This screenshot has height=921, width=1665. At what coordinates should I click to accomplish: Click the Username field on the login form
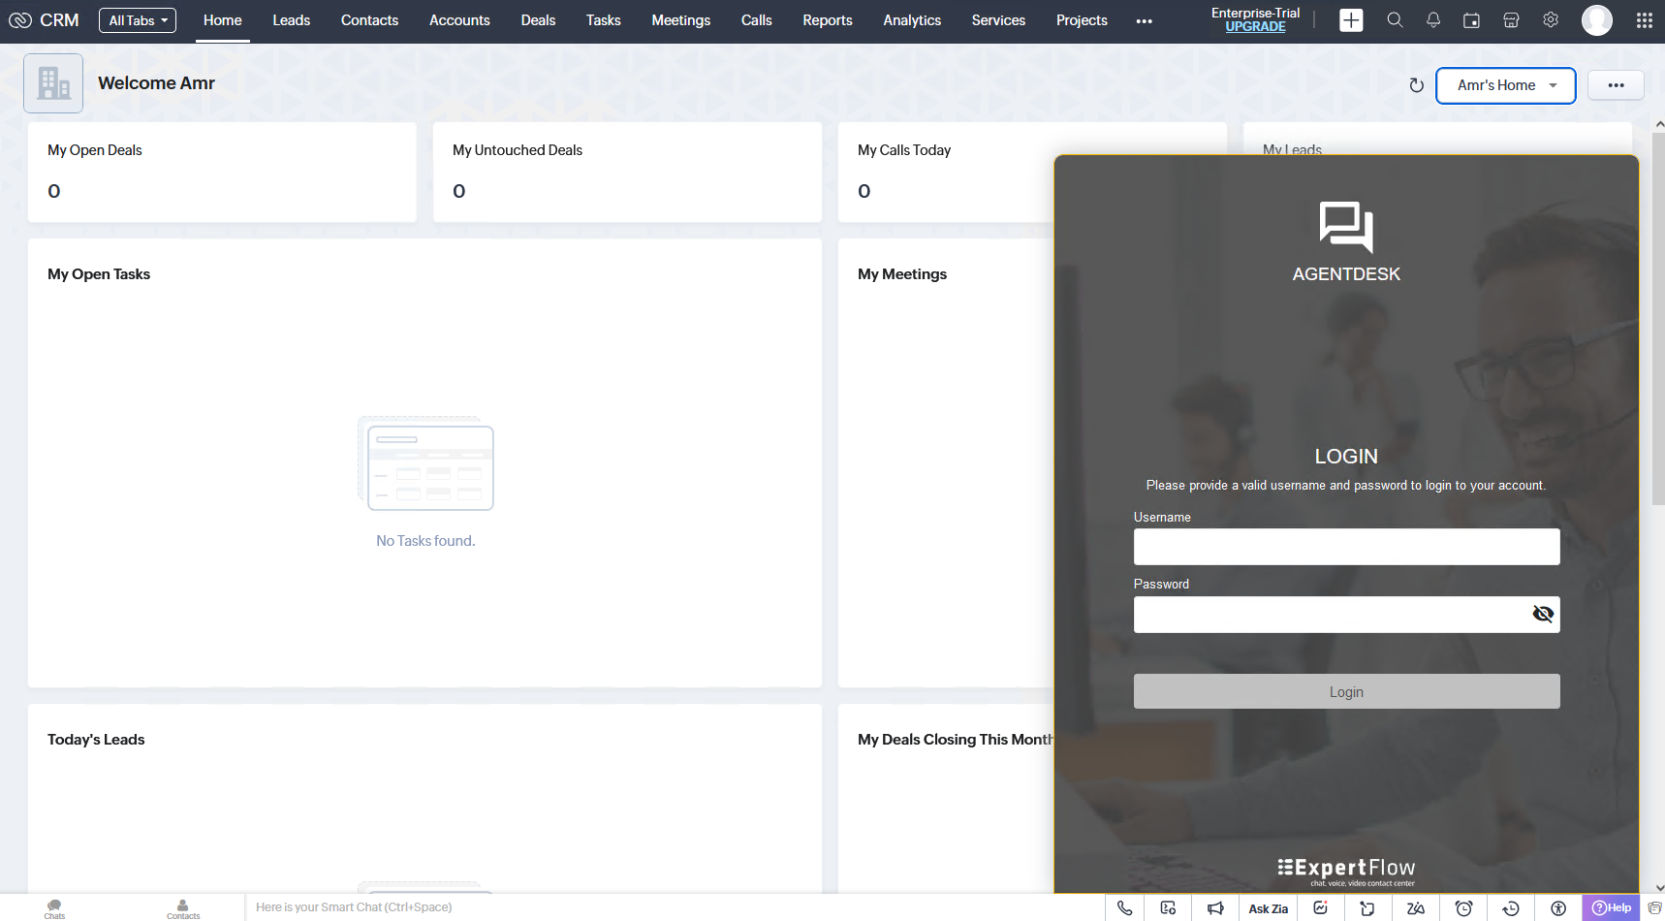1346,547
